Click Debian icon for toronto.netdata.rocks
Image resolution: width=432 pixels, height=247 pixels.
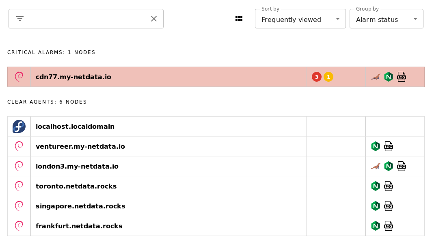point(19,186)
